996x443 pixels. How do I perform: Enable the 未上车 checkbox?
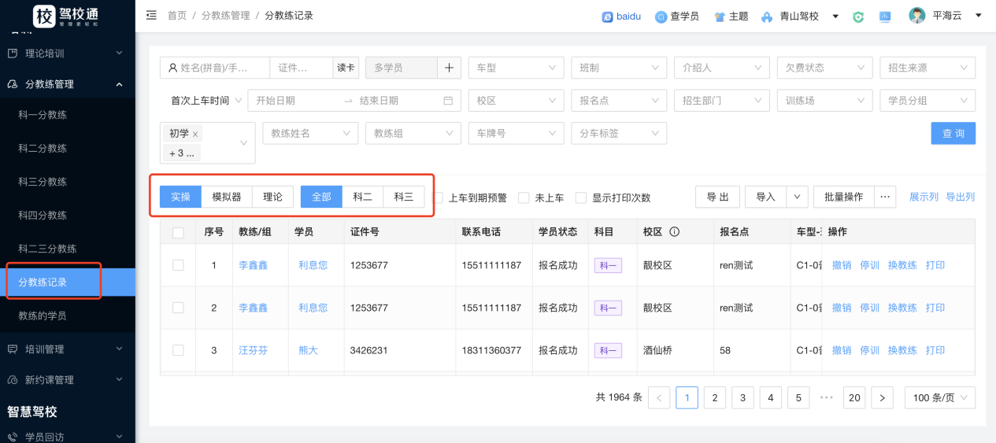[x=524, y=198]
